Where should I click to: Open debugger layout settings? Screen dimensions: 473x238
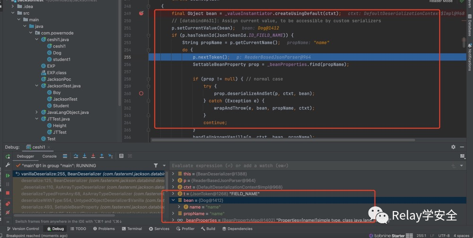coord(462,156)
